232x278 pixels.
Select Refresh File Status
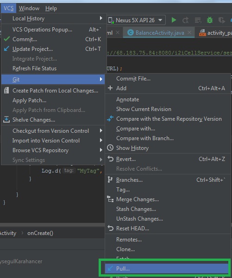[x=54, y=68]
